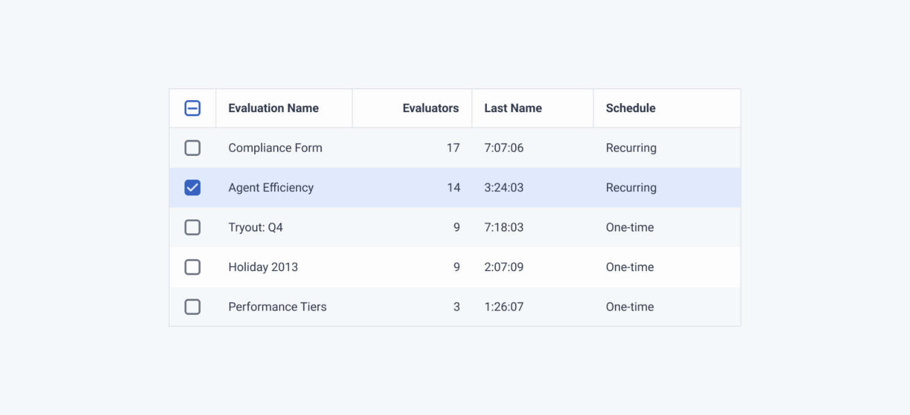Screen dimensions: 910x415
Task: Click the 7:07:06 time value
Action: 504,148
